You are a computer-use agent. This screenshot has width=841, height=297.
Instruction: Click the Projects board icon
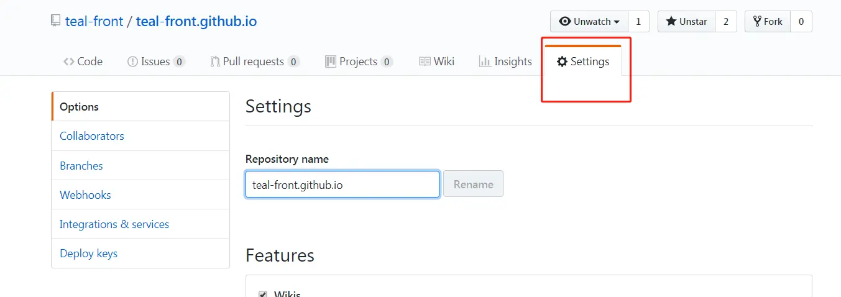tap(331, 62)
